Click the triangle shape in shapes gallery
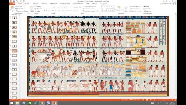Image resolution: width=186 pixels, height=105 pixels. tap(102, 9)
